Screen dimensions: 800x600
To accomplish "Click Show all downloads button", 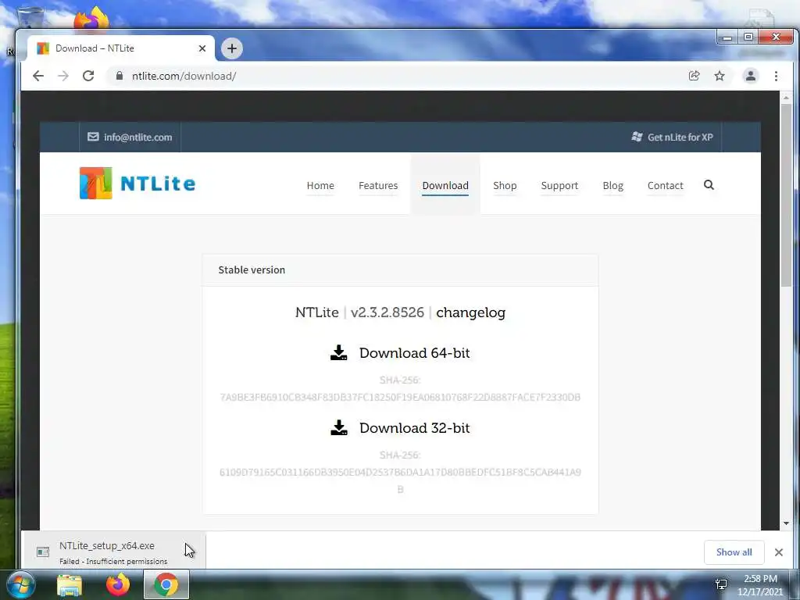I will (x=734, y=552).
